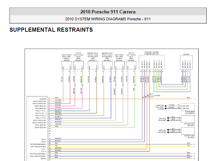
Task: Click the 'RED/VIO' wire label at pin 4
Action: click(x=58, y=105)
